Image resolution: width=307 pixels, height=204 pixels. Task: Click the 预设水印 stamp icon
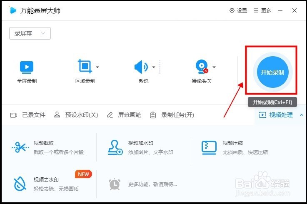tap(57, 115)
